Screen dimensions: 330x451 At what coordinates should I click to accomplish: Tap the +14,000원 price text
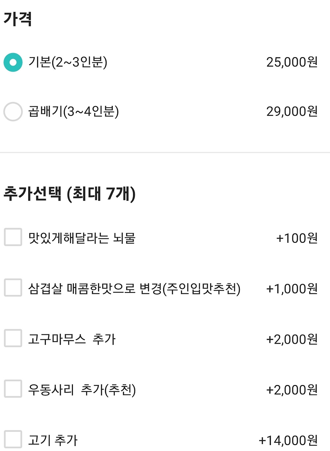288,440
